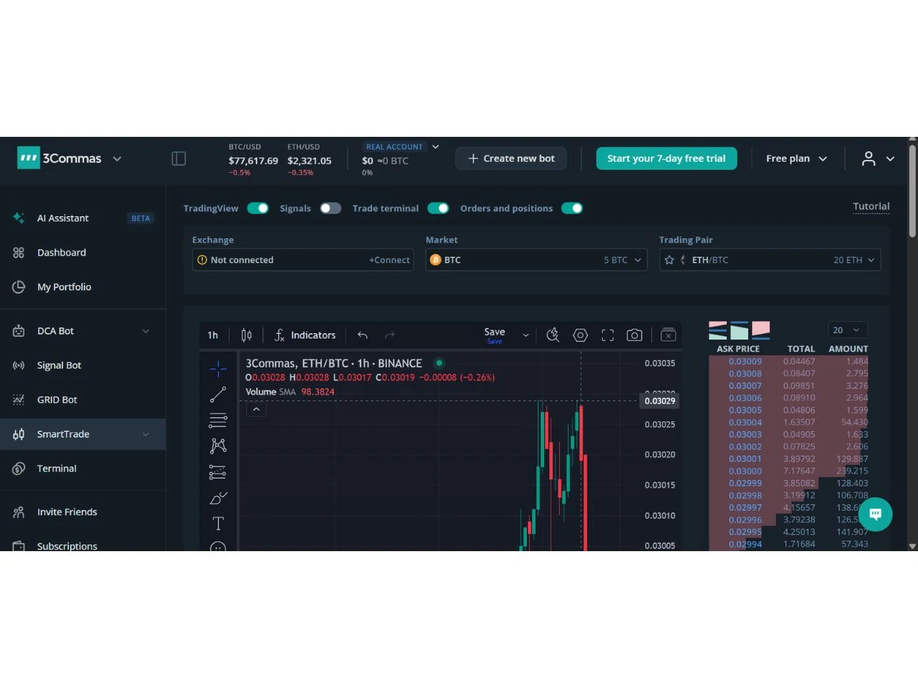Open the Free plan dropdown
The height and width of the screenshot is (688, 918).
tap(796, 158)
